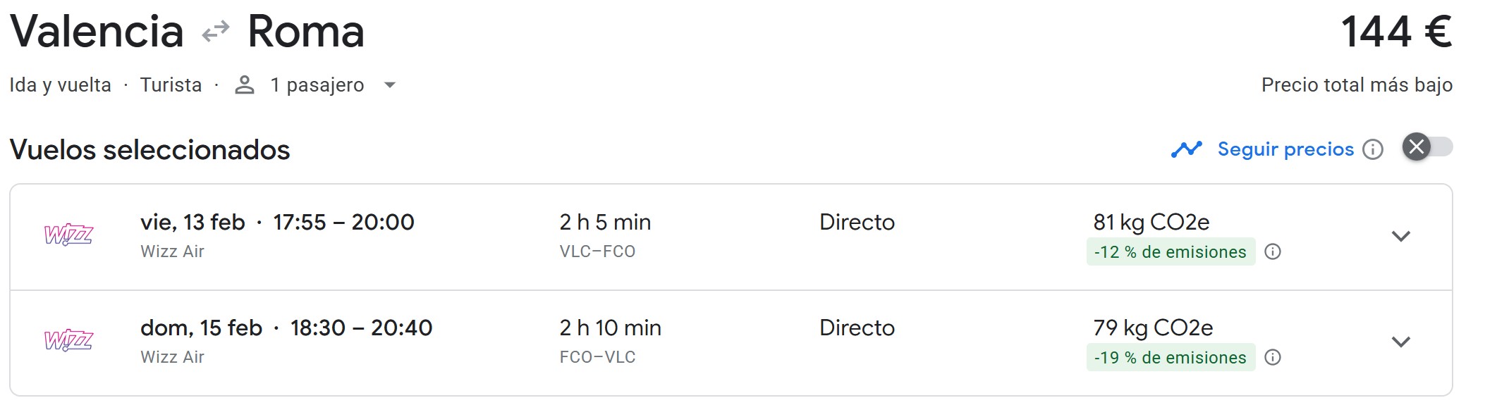Select the Ida y vuelta trip type label
Viewport: 1485px width, 417px height.
tap(60, 85)
